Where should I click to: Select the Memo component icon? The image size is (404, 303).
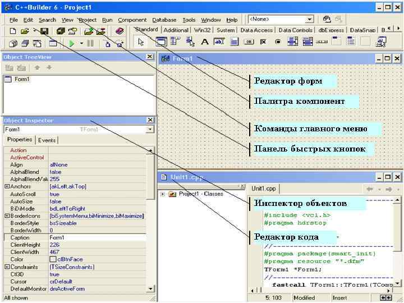click(235, 42)
